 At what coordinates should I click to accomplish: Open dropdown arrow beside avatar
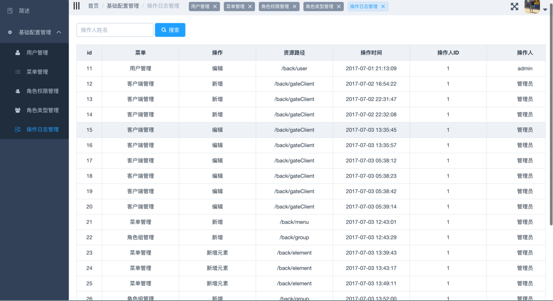(545, 9)
